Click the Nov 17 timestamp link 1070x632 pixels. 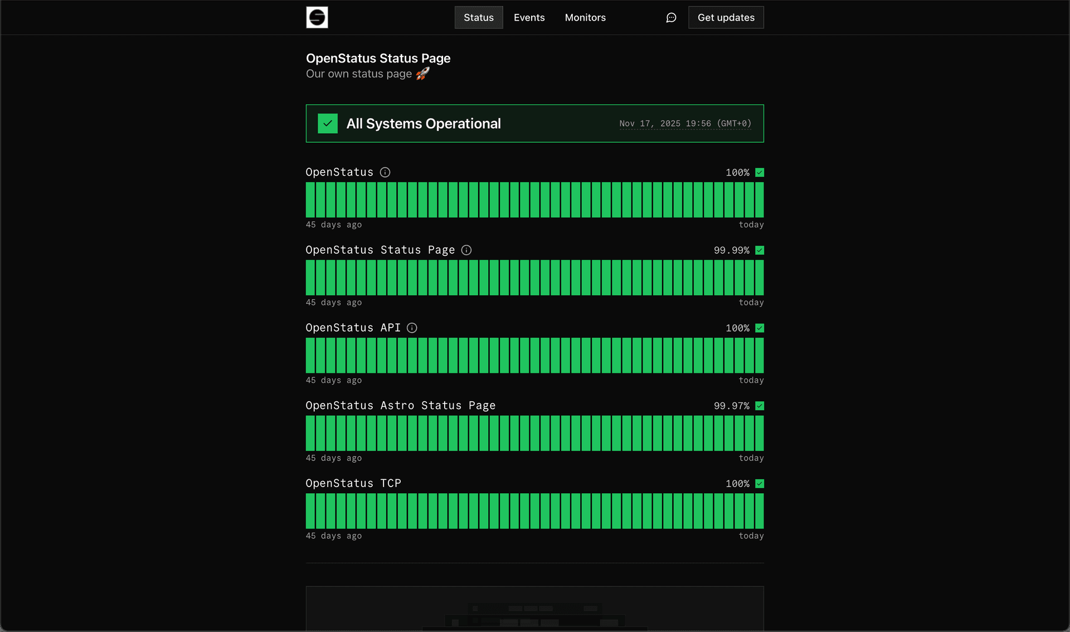685,123
